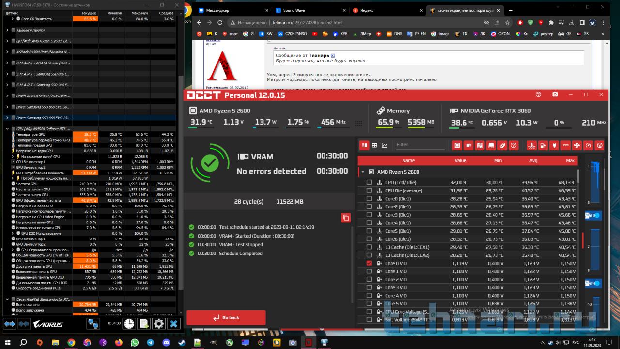Click HWiNFO expand columns arrows icon
The height and width of the screenshot is (349, 620).
[x=10, y=324]
